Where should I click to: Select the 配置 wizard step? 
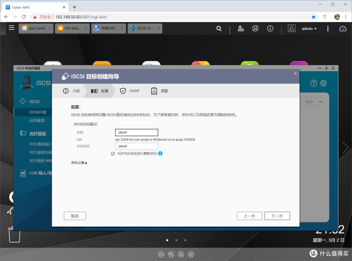pos(100,91)
